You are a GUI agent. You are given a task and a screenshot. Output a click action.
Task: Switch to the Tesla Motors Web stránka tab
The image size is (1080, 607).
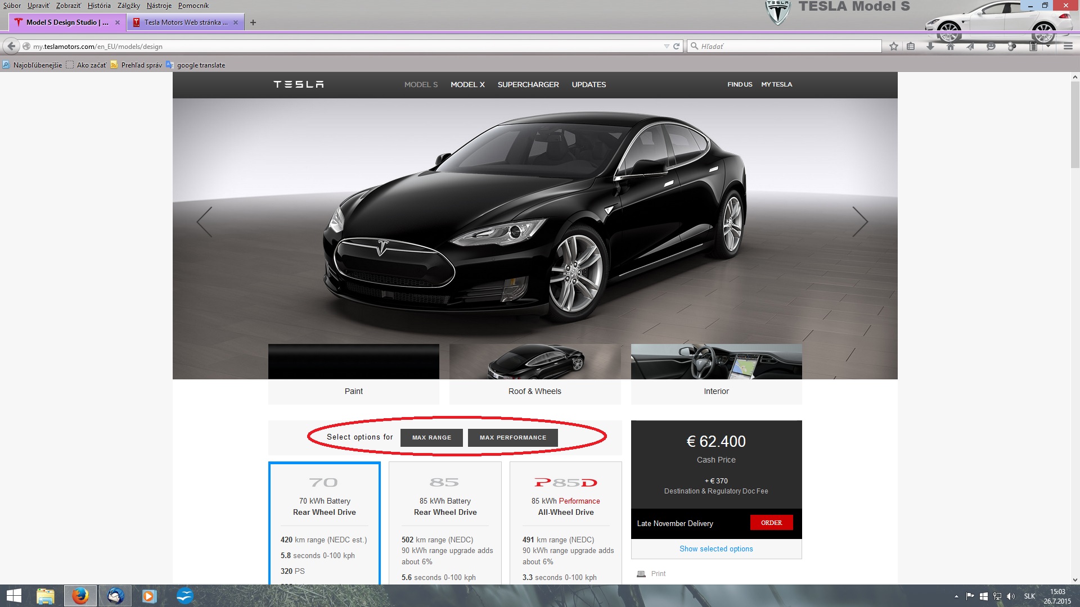pyautogui.click(x=186, y=22)
